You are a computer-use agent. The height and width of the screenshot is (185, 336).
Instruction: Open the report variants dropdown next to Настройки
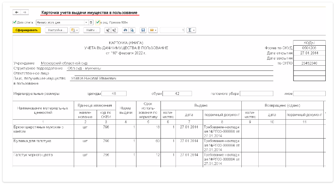click(75, 30)
